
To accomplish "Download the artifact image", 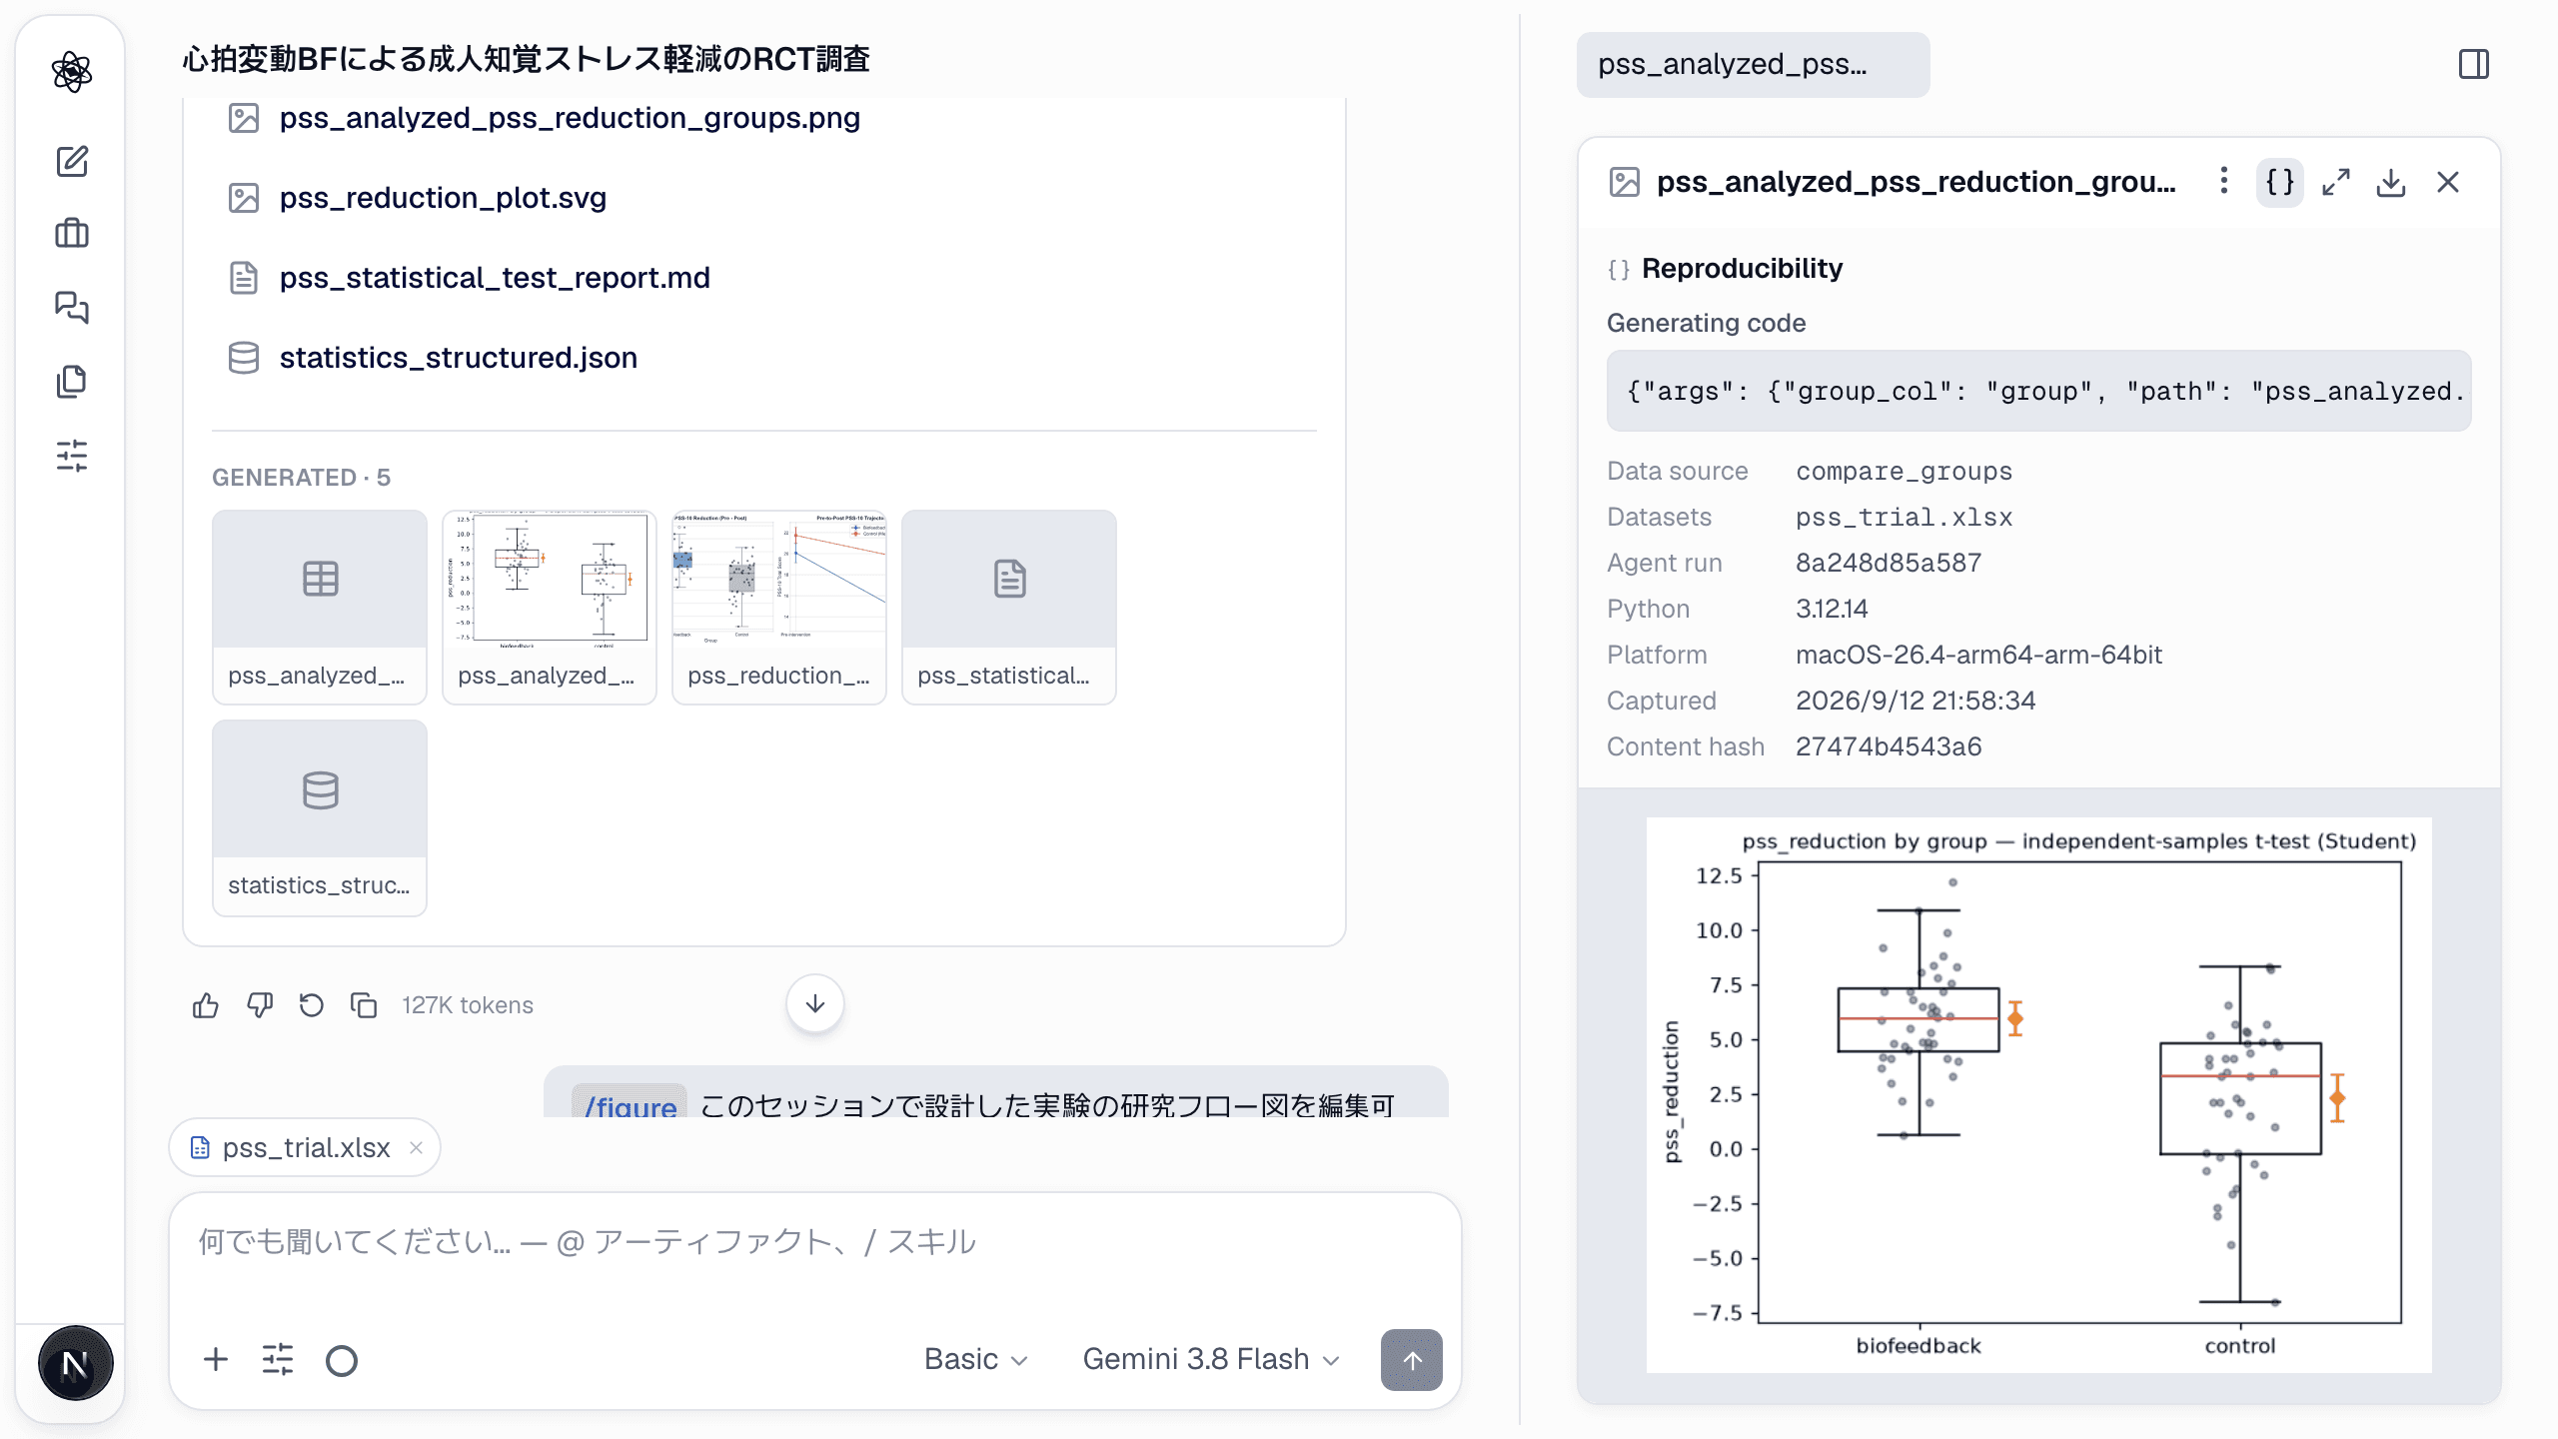I will tap(2391, 182).
